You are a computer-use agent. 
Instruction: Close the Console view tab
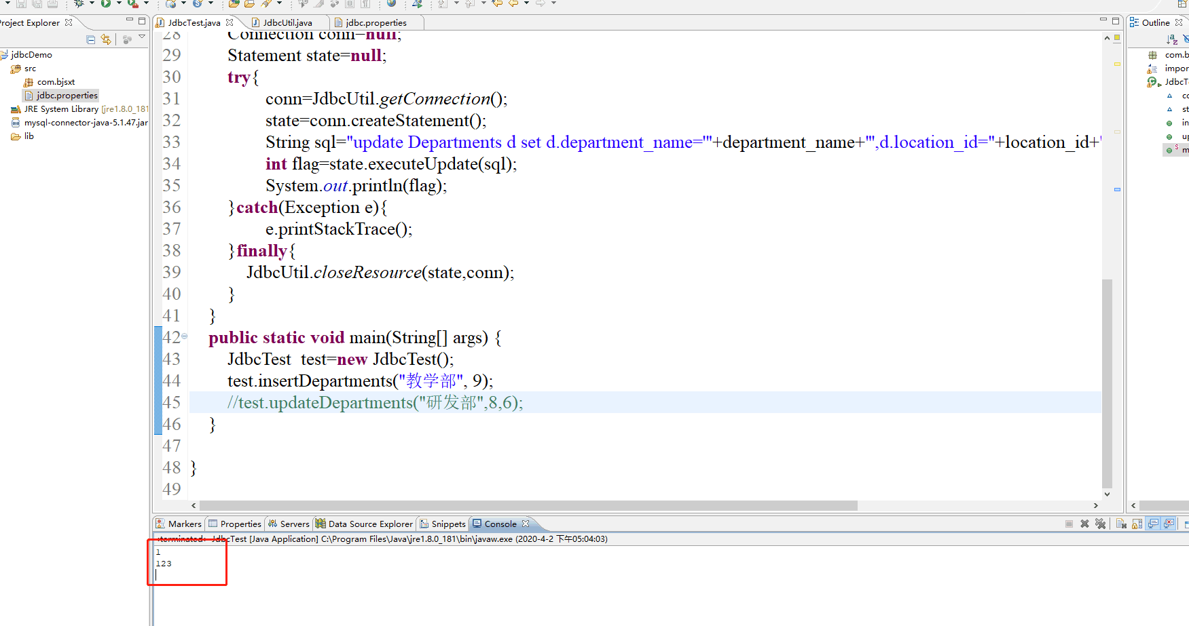(x=526, y=524)
